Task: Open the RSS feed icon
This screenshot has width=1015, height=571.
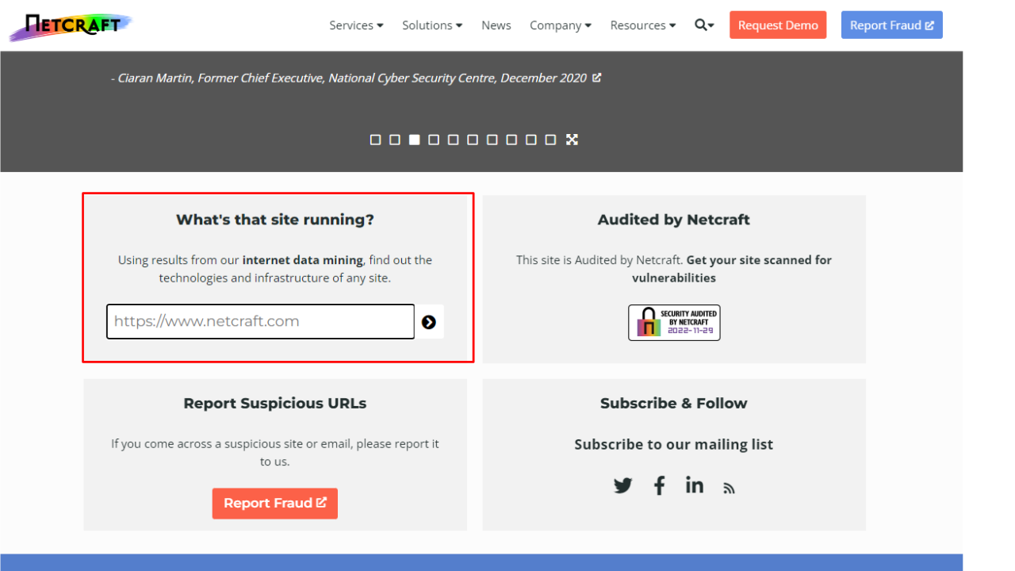Action: click(x=729, y=489)
